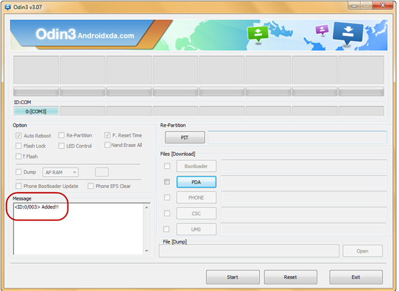This screenshot has width=399, height=291.
Task: Click the CSC file button
Action: click(x=197, y=213)
